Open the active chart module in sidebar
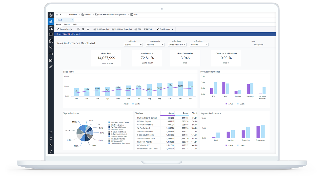Viewport: 324px width, 182px height. (51, 21)
